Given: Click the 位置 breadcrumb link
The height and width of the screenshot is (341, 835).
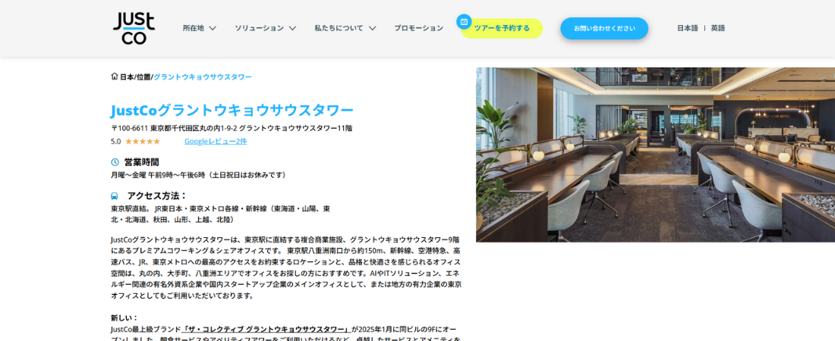Looking at the screenshot, I should pos(143,77).
